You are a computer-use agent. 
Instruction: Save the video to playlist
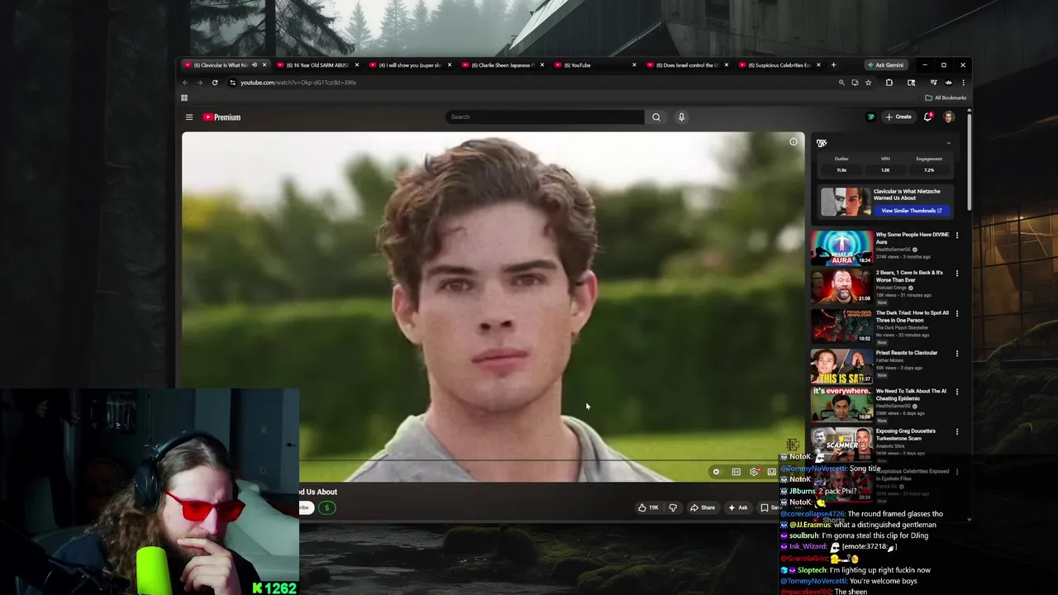(770, 507)
